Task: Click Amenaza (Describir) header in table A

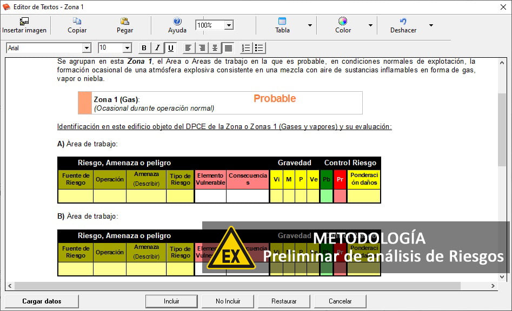Action: tap(147, 179)
